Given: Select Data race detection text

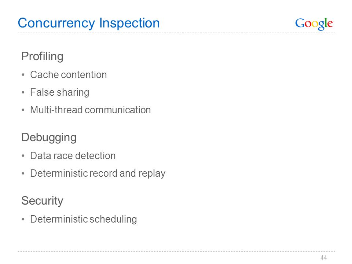Looking at the screenshot, I should click(x=73, y=156).
